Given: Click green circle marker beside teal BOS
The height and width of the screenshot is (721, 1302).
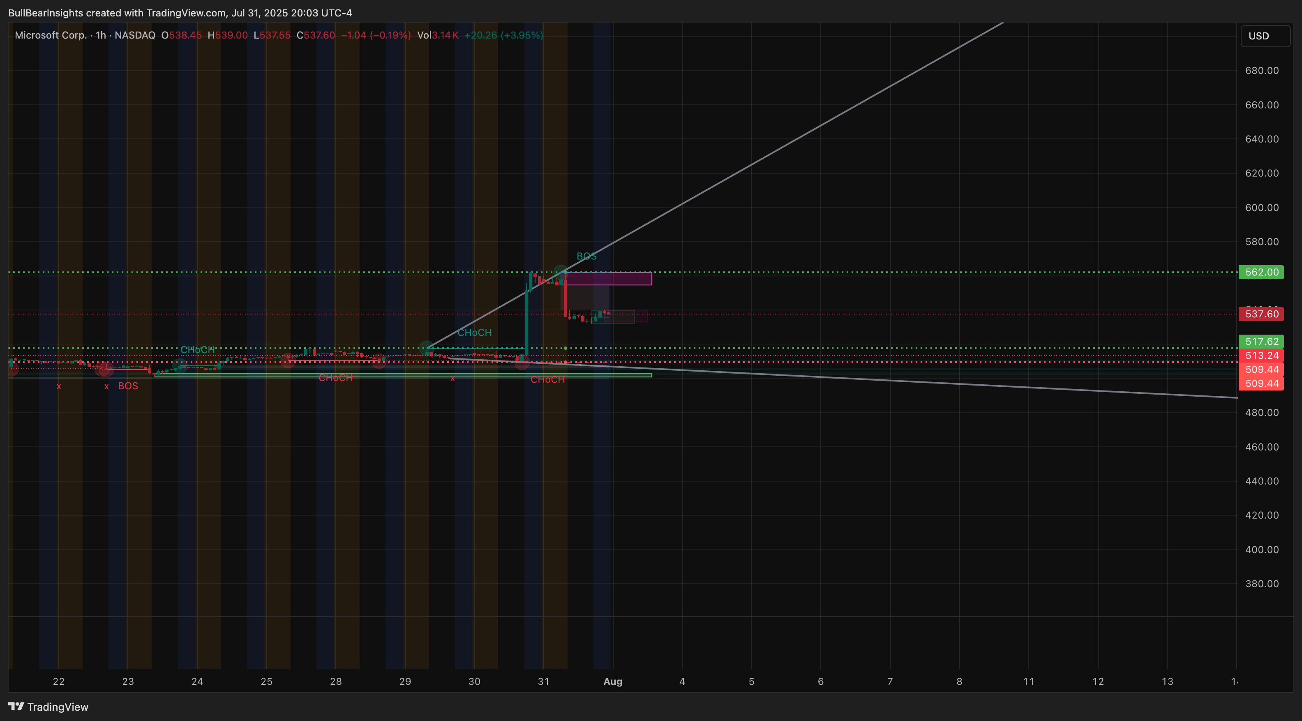Looking at the screenshot, I should (x=561, y=273).
